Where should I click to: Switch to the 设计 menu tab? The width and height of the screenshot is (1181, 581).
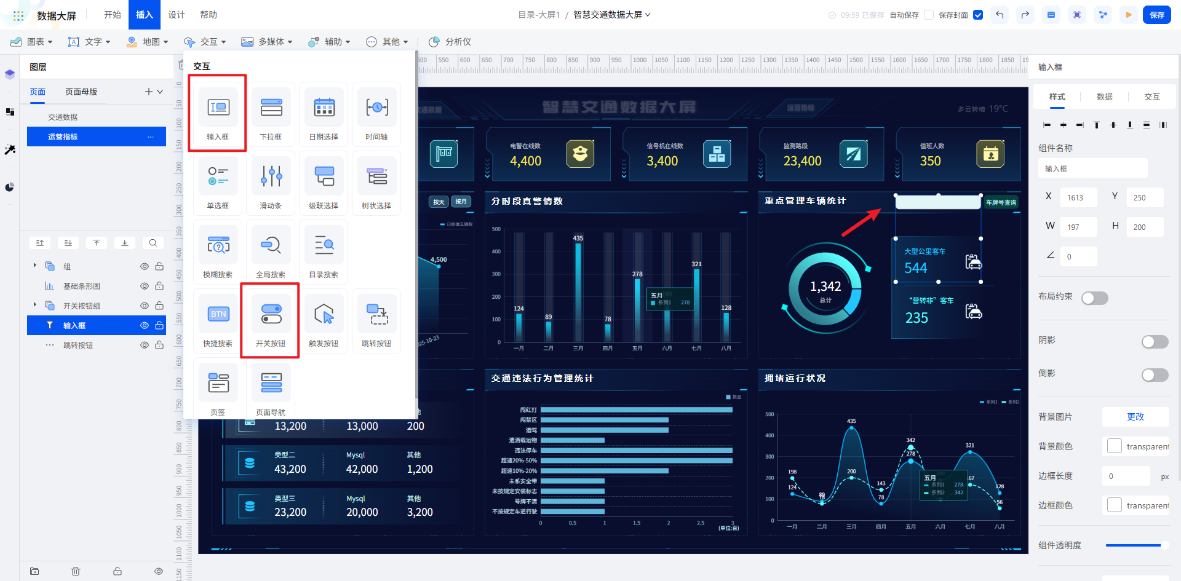pyautogui.click(x=177, y=15)
